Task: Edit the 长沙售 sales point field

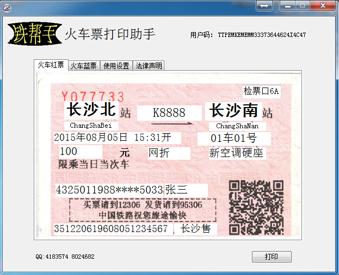Action: tap(195, 229)
